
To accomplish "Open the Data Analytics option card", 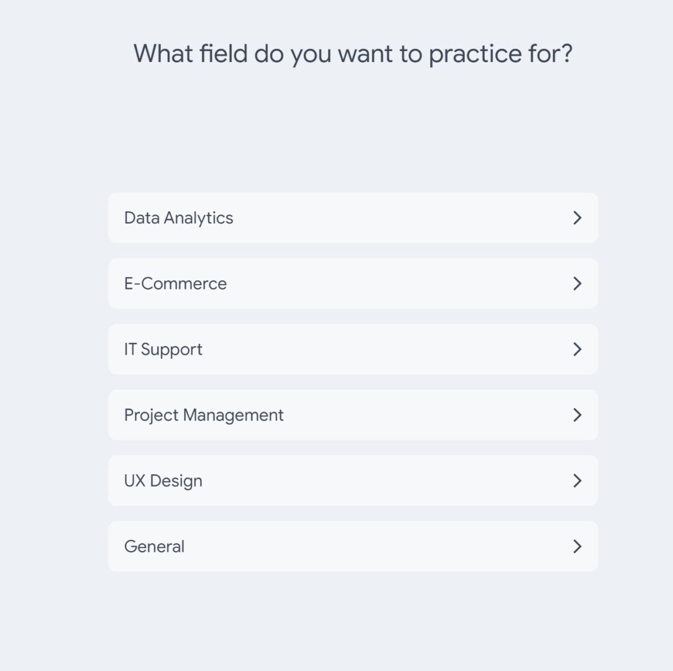I will (x=353, y=217).
